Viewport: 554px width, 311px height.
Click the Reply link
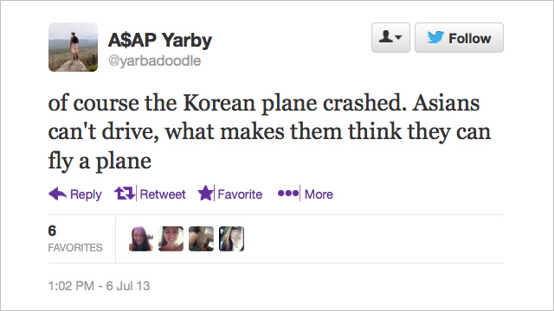[86, 194]
